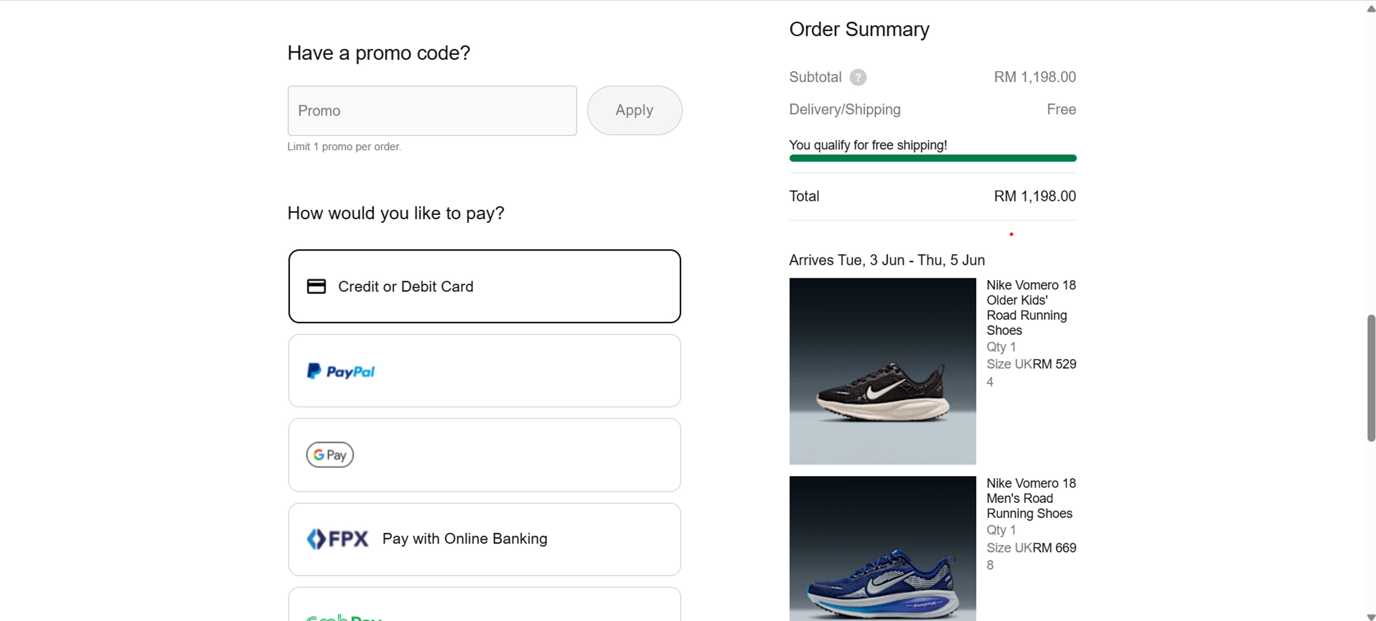1376x621 pixels.
Task: Click the FPX logo
Action: point(336,539)
